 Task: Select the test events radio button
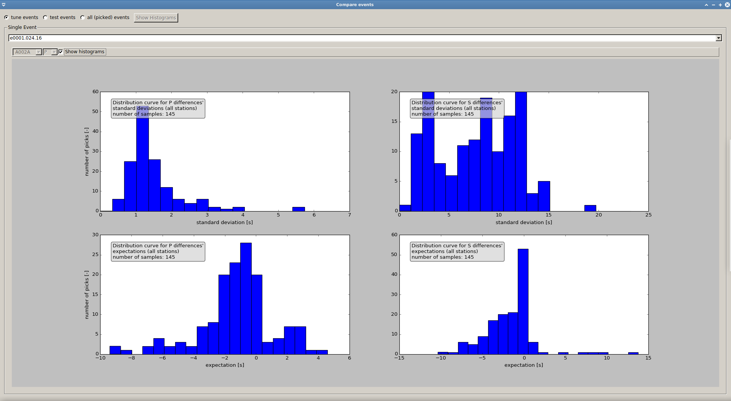click(45, 18)
